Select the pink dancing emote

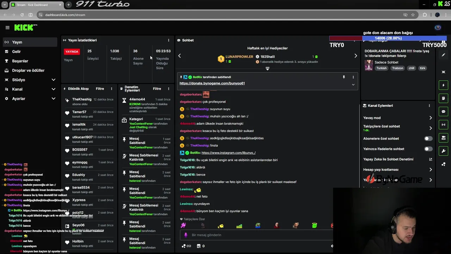(x=183, y=225)
